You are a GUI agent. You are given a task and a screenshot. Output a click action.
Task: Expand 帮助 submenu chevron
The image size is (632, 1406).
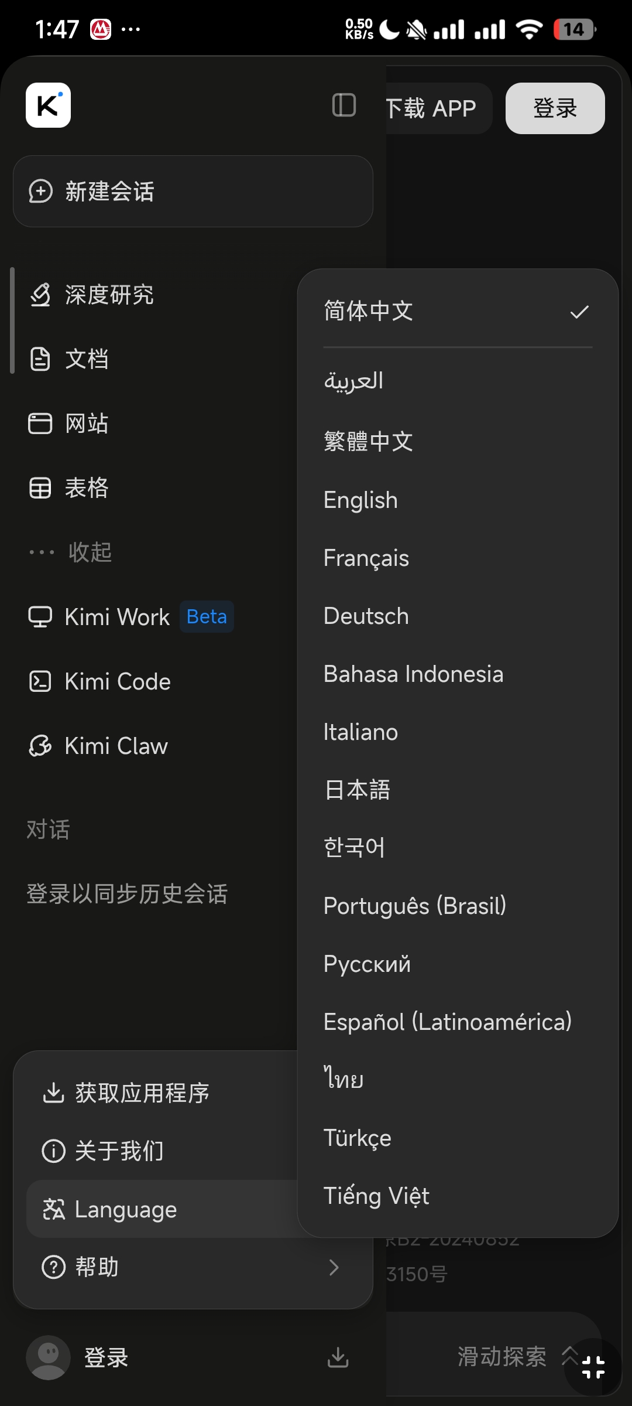tap(334, 1268)
